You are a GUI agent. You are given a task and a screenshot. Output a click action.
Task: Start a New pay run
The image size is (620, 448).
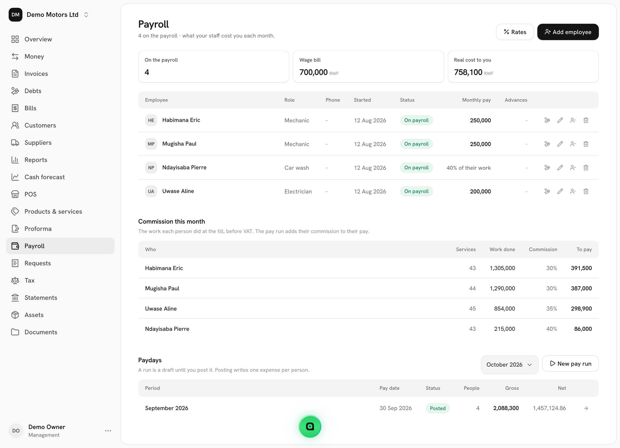tap(570, 364)
